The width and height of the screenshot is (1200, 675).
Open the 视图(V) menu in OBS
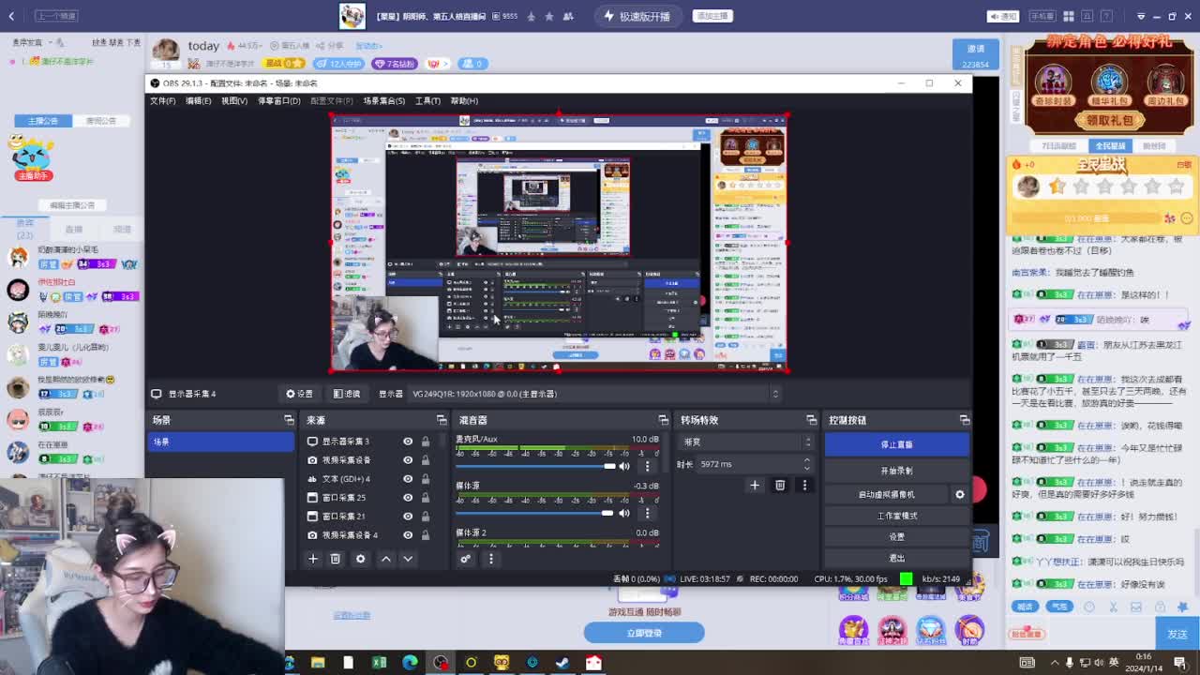(x=234, y=100)
